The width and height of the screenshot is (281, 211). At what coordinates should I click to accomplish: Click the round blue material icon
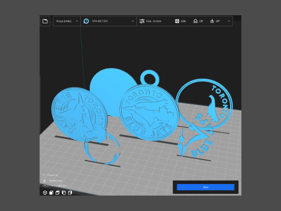86,21
